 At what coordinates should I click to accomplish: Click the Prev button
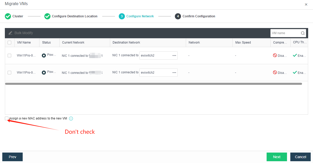[x=12, y=157]
